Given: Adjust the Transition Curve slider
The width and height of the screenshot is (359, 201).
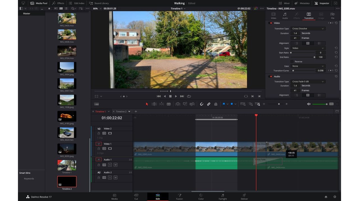Looking at the screenshot, I should (x=293, y=71).
